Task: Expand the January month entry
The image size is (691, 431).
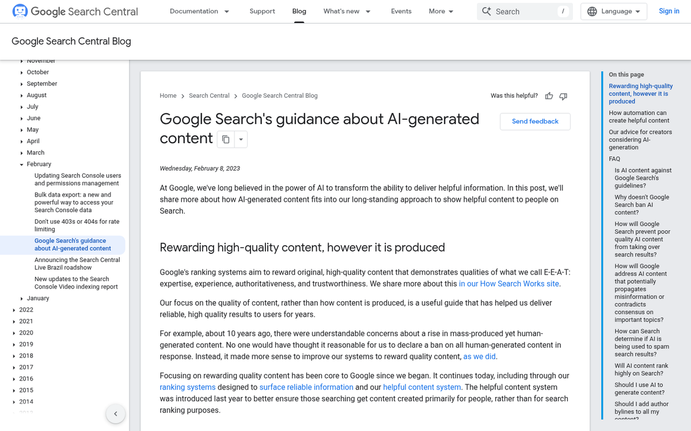Action: click(22, 298)
